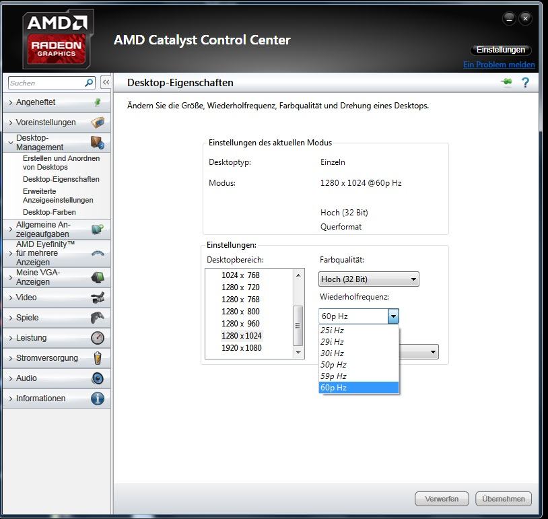Expand AMD Eyefinity für mehrere Anzeigen
Viewport: 548px width, 519px height.
point(57,253)
